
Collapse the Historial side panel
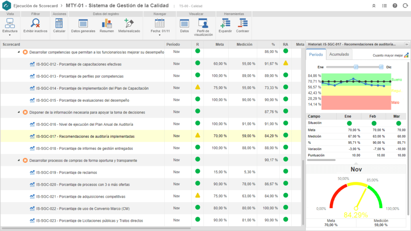point(406,45)
